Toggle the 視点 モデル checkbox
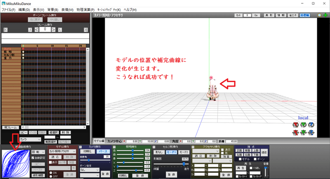 240,159
